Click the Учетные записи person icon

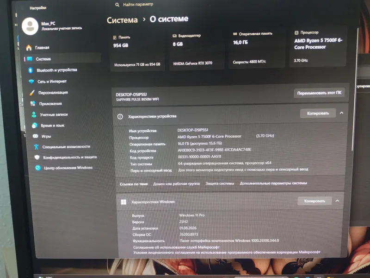[x=34, y=114]
